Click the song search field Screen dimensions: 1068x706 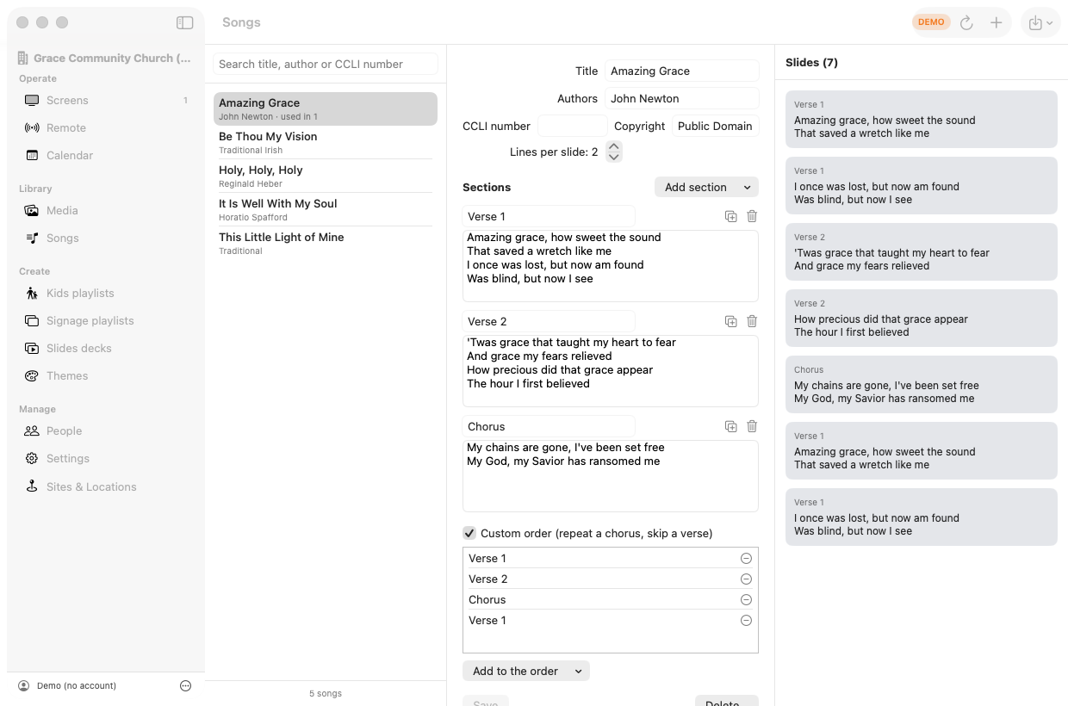tap(326, 64)
